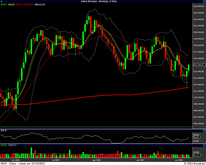Click the MMS200 indicator label
Viewport: 206px width, 165px height.
29,5
